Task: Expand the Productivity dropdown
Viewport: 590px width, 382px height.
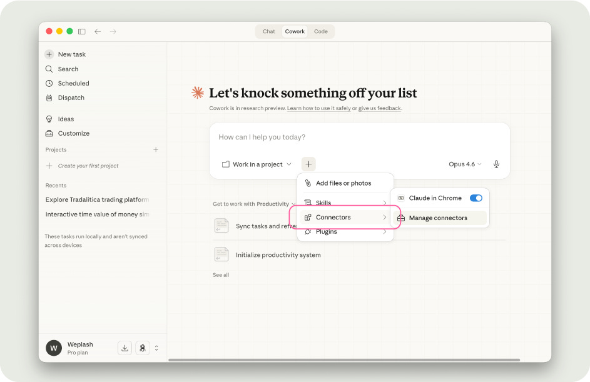Action: click(x=277, y=204)
